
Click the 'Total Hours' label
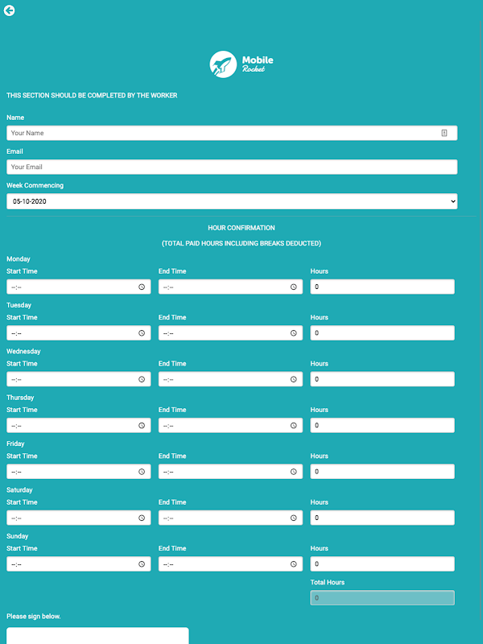coord(328,582)
